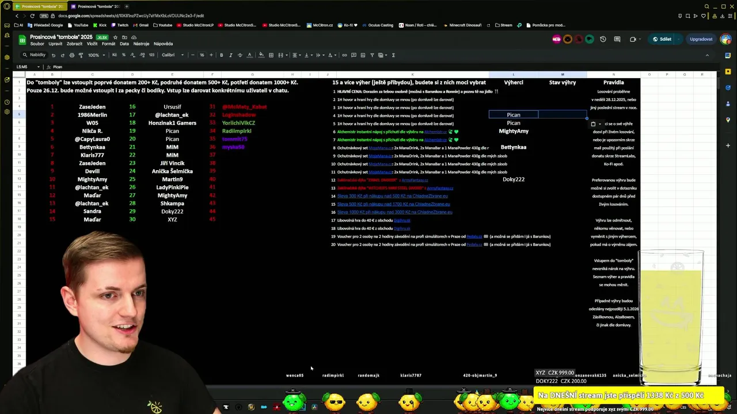Apply currency Kč format
This screenshot has width=737, height=414.
(x=115, y=55)
